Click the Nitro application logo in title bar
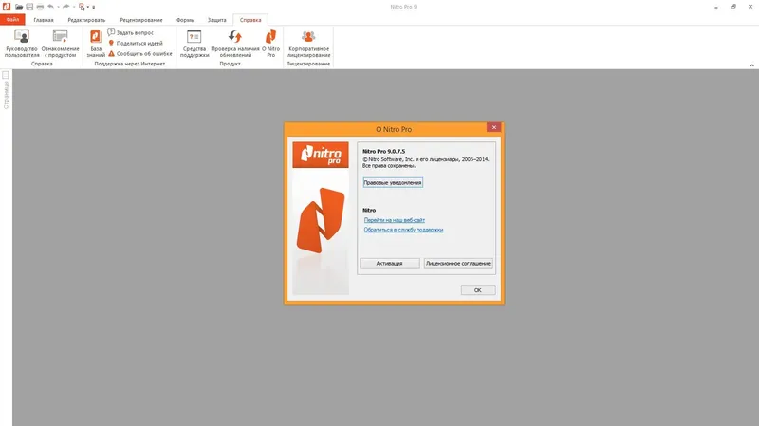Image resolution: width=759 pixels, height=426 pixels. (7, 7)
